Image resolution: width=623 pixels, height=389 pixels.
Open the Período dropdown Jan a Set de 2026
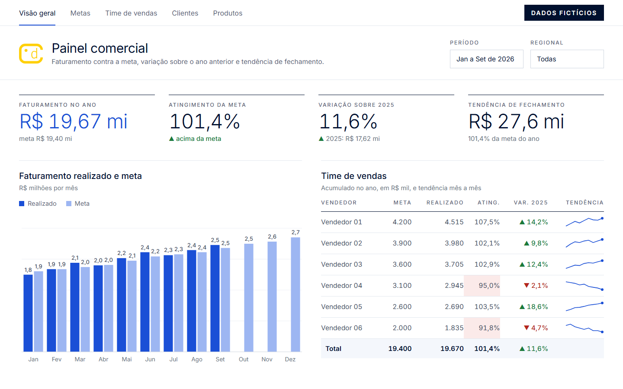pos(487,59)
